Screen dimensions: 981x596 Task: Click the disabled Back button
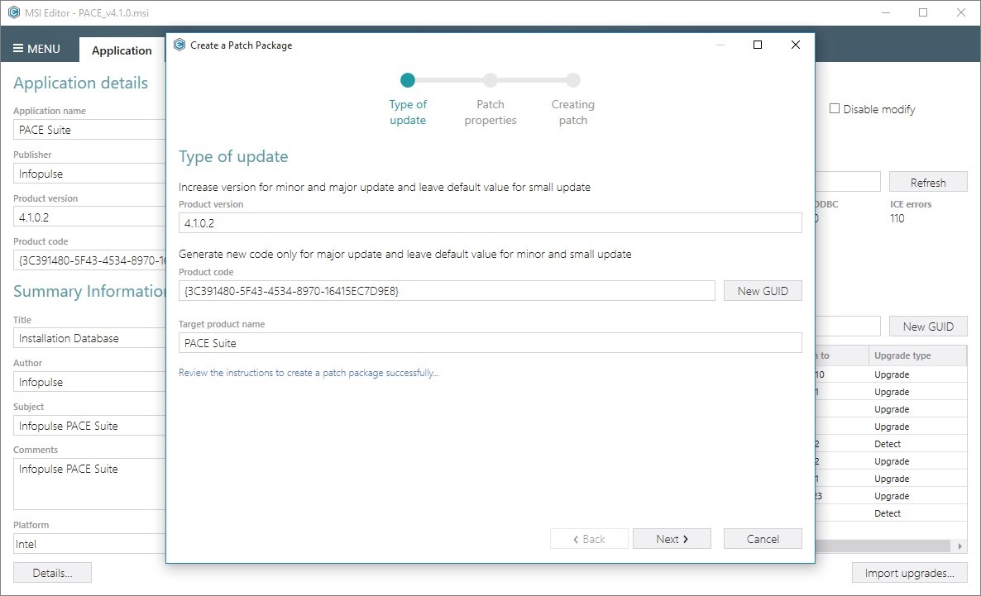589,539
